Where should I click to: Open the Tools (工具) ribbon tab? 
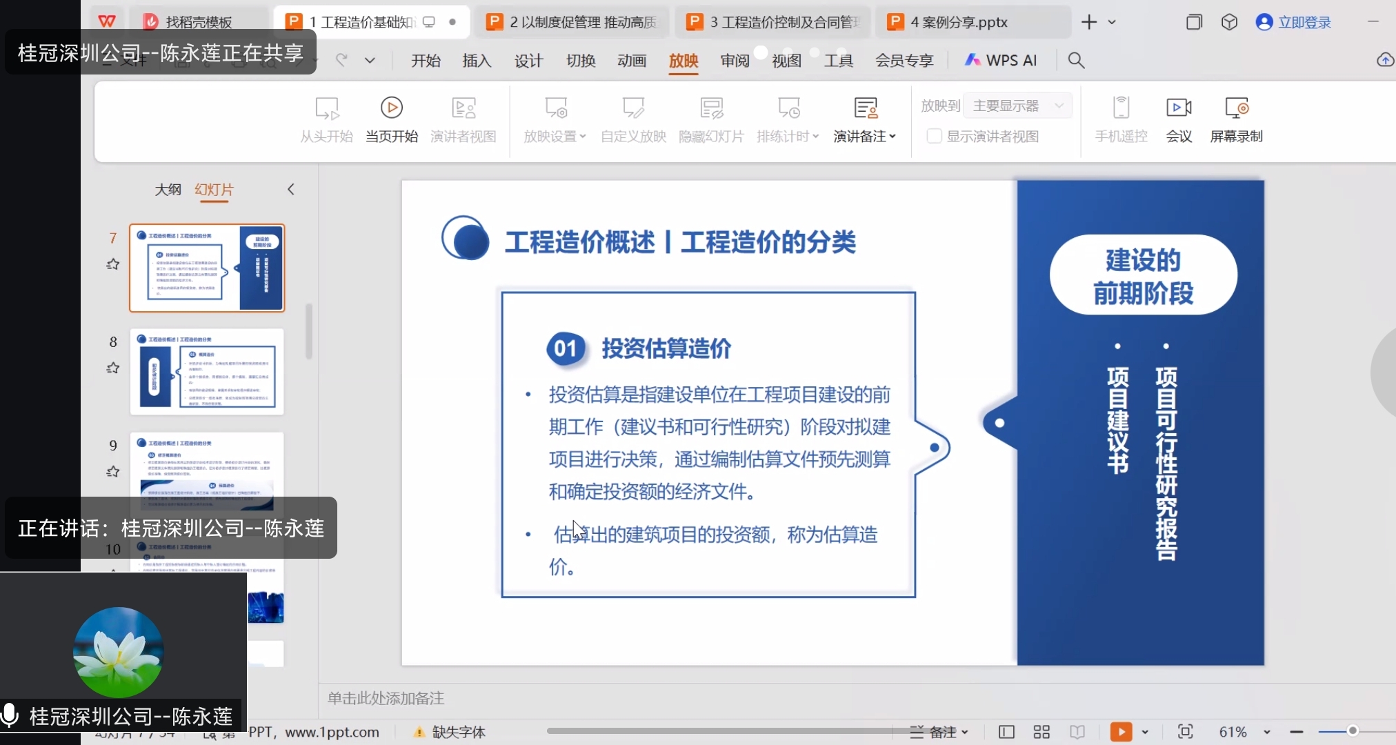click(x=839, y=61)
